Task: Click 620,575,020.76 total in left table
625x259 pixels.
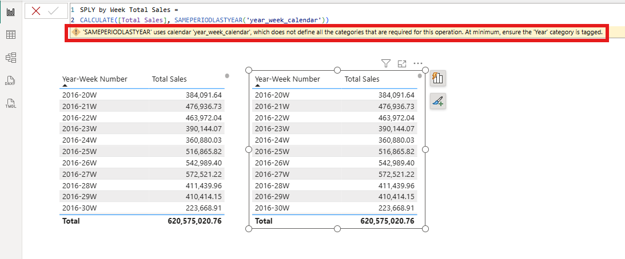Action: (x=195, y=221)
